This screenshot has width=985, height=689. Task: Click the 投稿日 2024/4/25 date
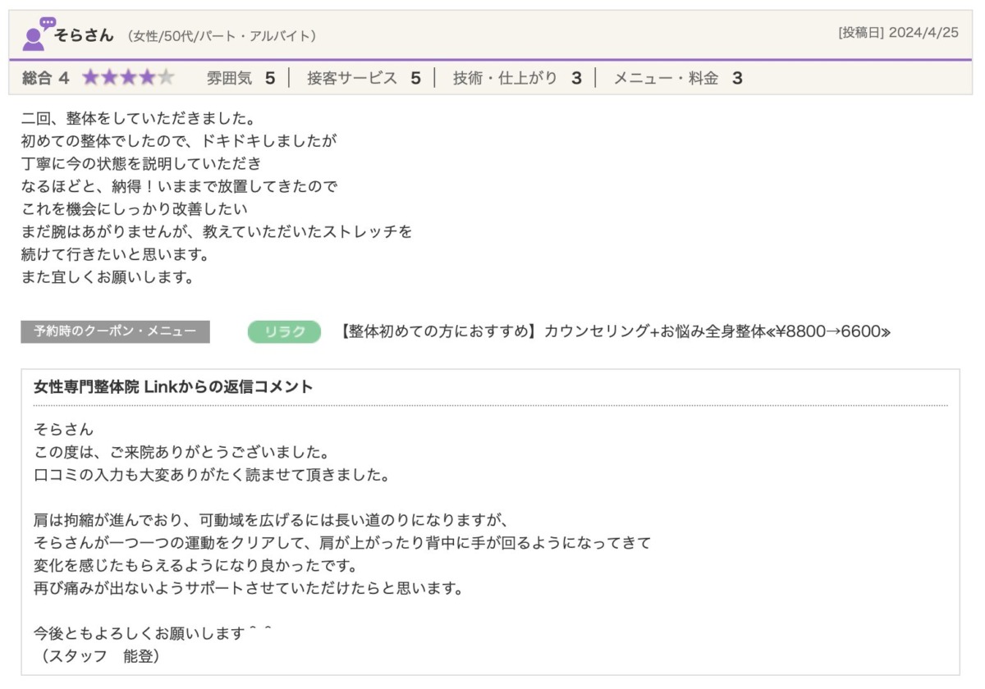(898, 34)
